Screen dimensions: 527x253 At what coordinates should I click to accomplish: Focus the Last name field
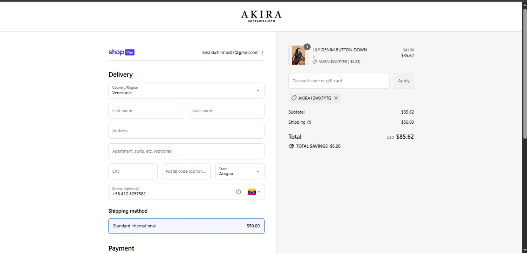point(227,111)
